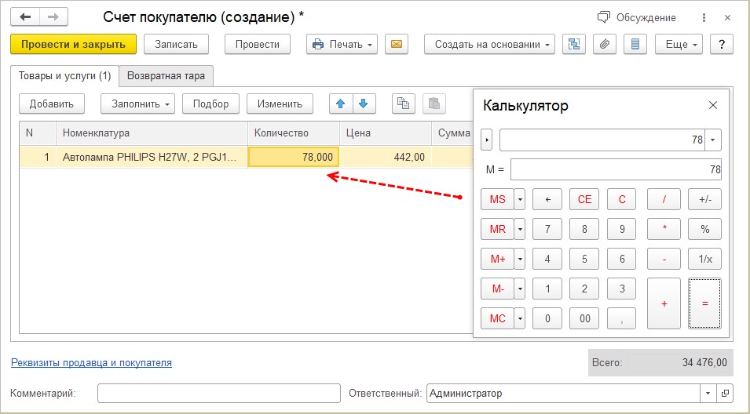Expand the Ответственный dropdown arrow
The width and height of the screenshot is (750, 414).
point(709,394)
